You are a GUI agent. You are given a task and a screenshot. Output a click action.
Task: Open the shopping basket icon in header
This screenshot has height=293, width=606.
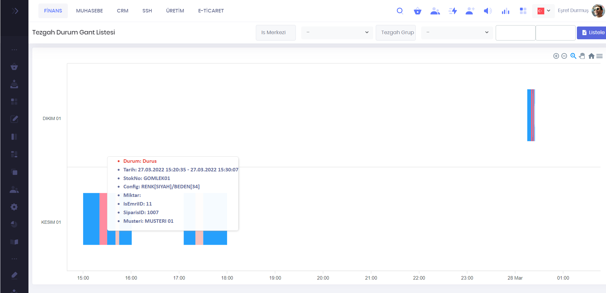click(x=417, y=11)
